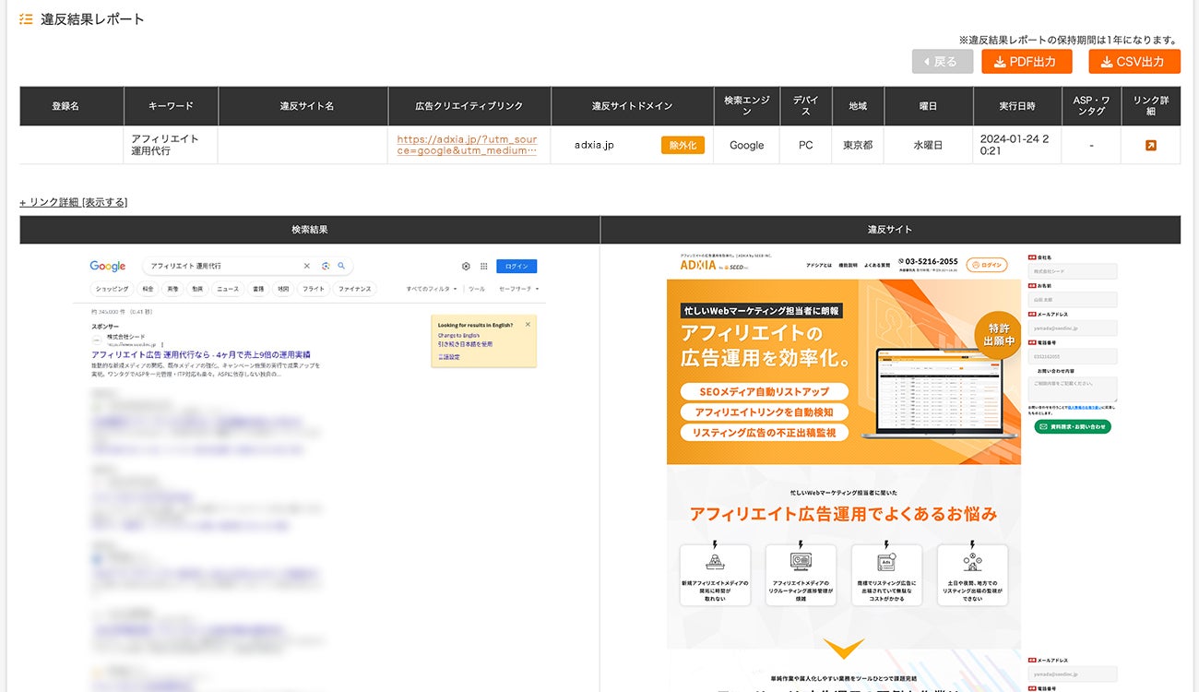Go back with the 戻る button
The width and height of the screenshot is (1199, 692).
943,62
